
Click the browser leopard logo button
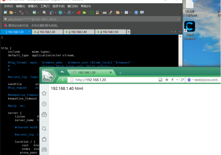click(x=49, y=76)
